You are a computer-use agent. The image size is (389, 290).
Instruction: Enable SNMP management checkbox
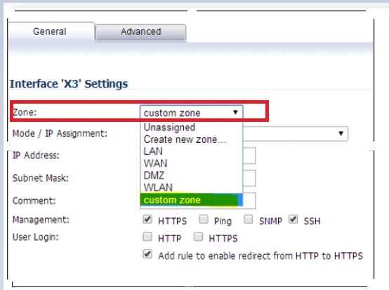[249, 219]
